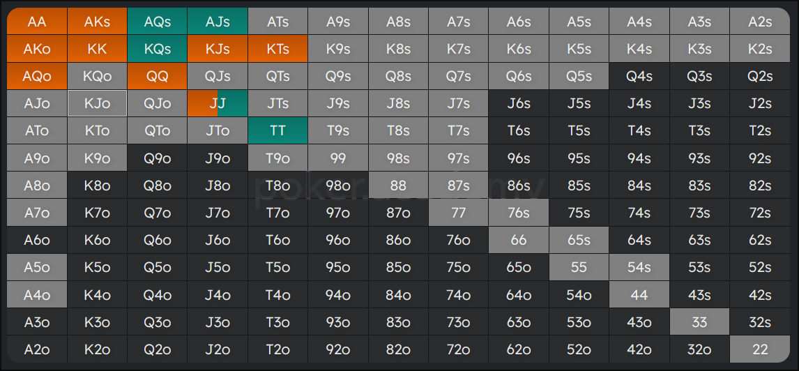Select the 99 pocket pair cell
The width and height of the screenshot is (799, 371).
pos(338,158)
